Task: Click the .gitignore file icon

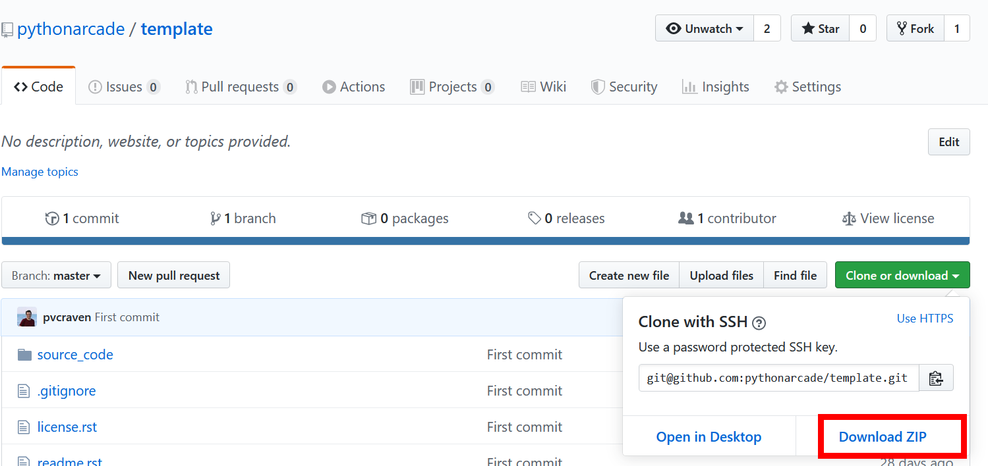Action: pyautogui.click(x=24, y=391)
